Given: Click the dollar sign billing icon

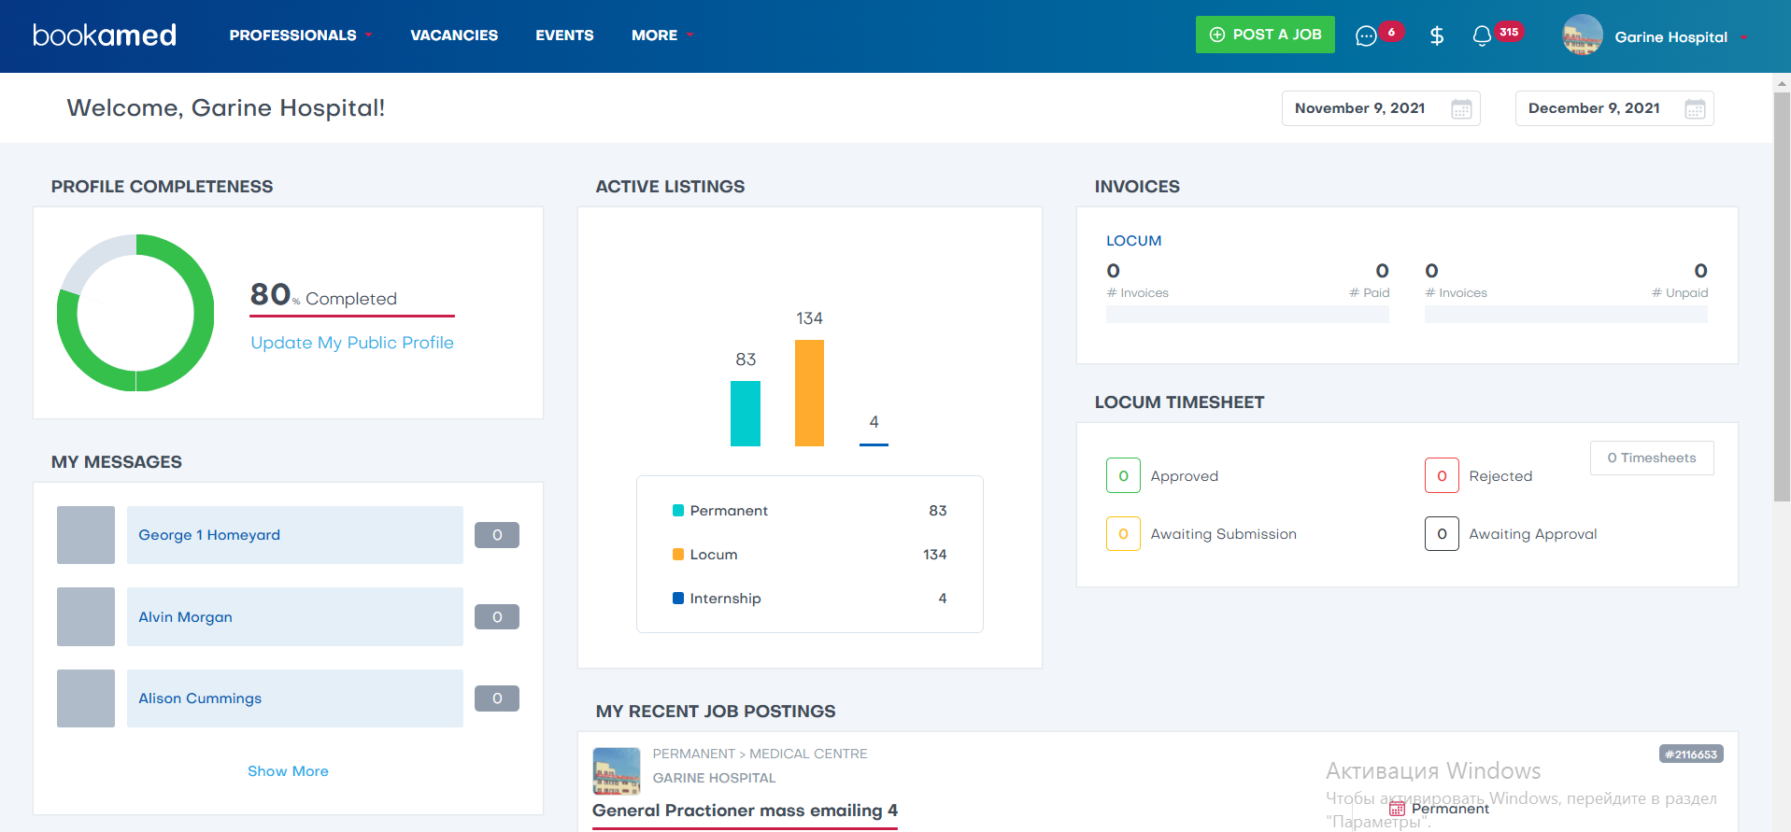Looking at the screenshot, I should coord(1437,35).
